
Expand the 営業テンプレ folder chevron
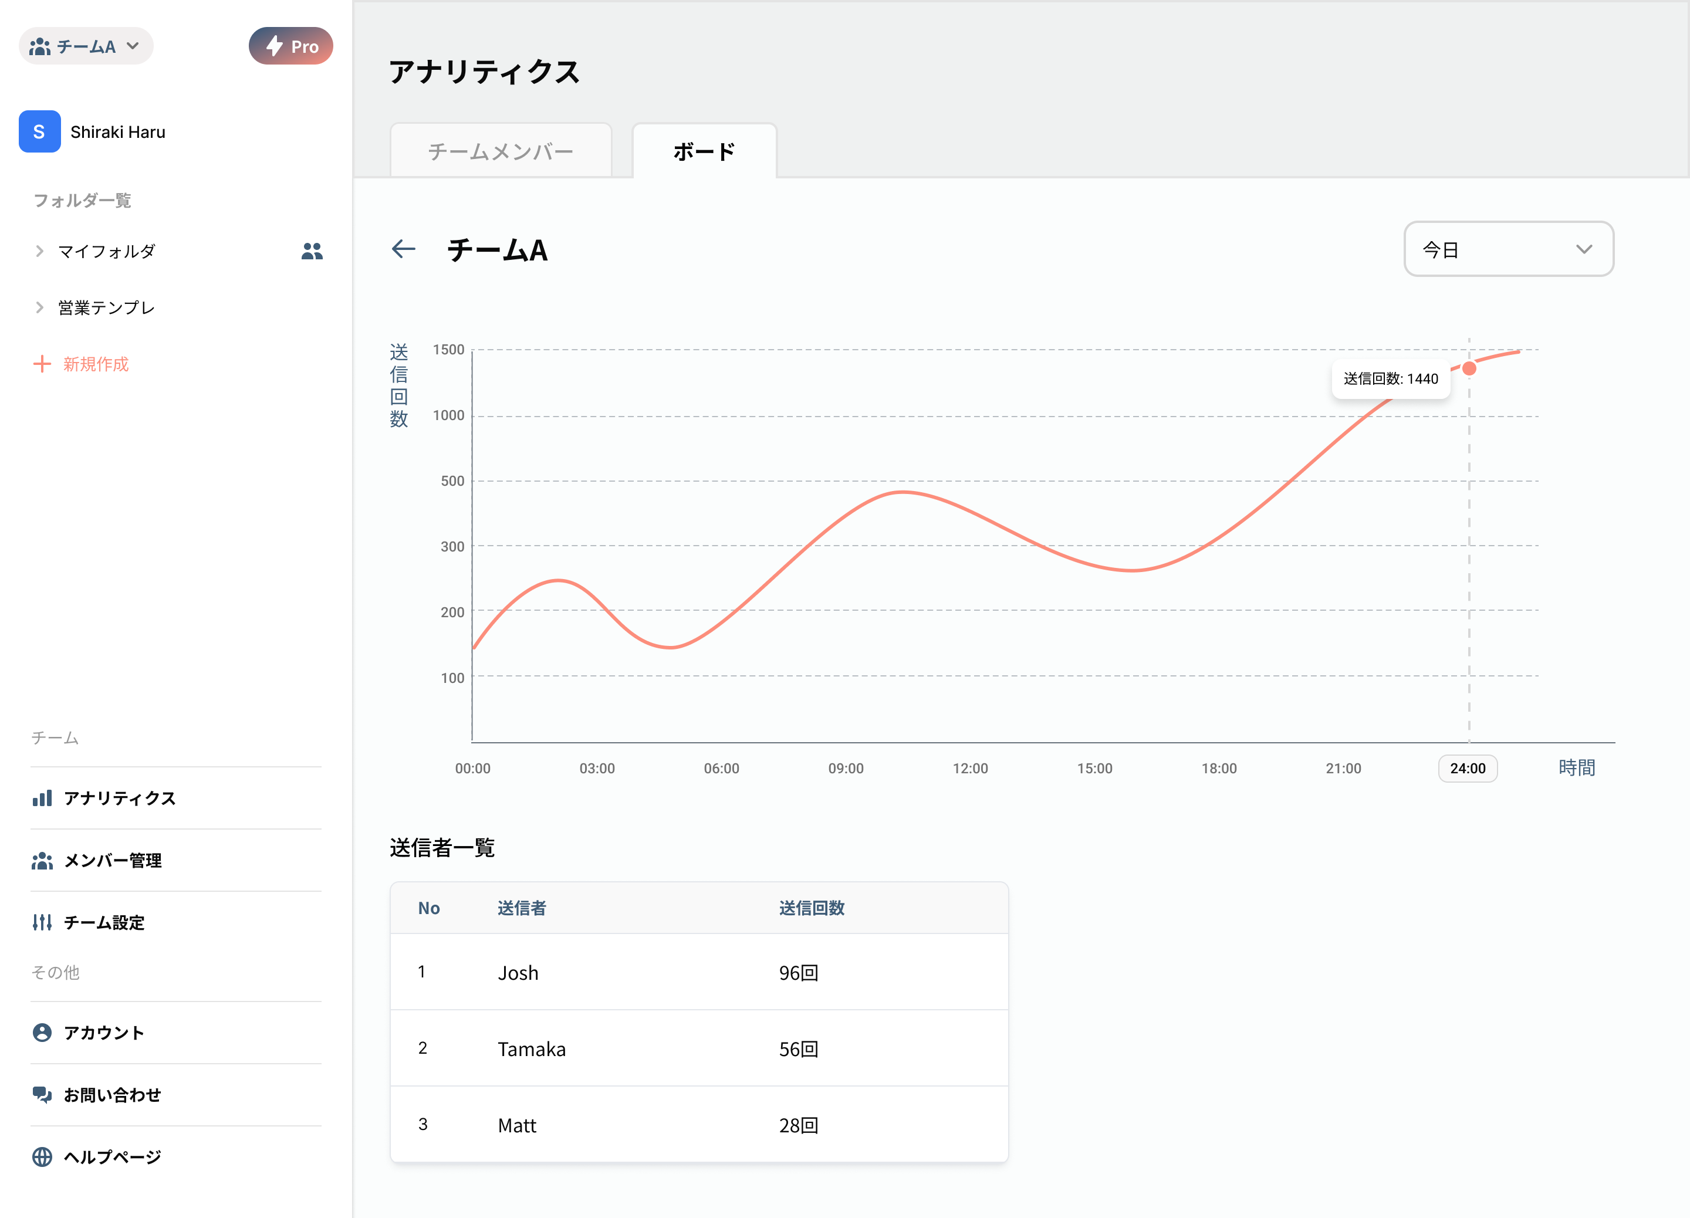[39, 307]
